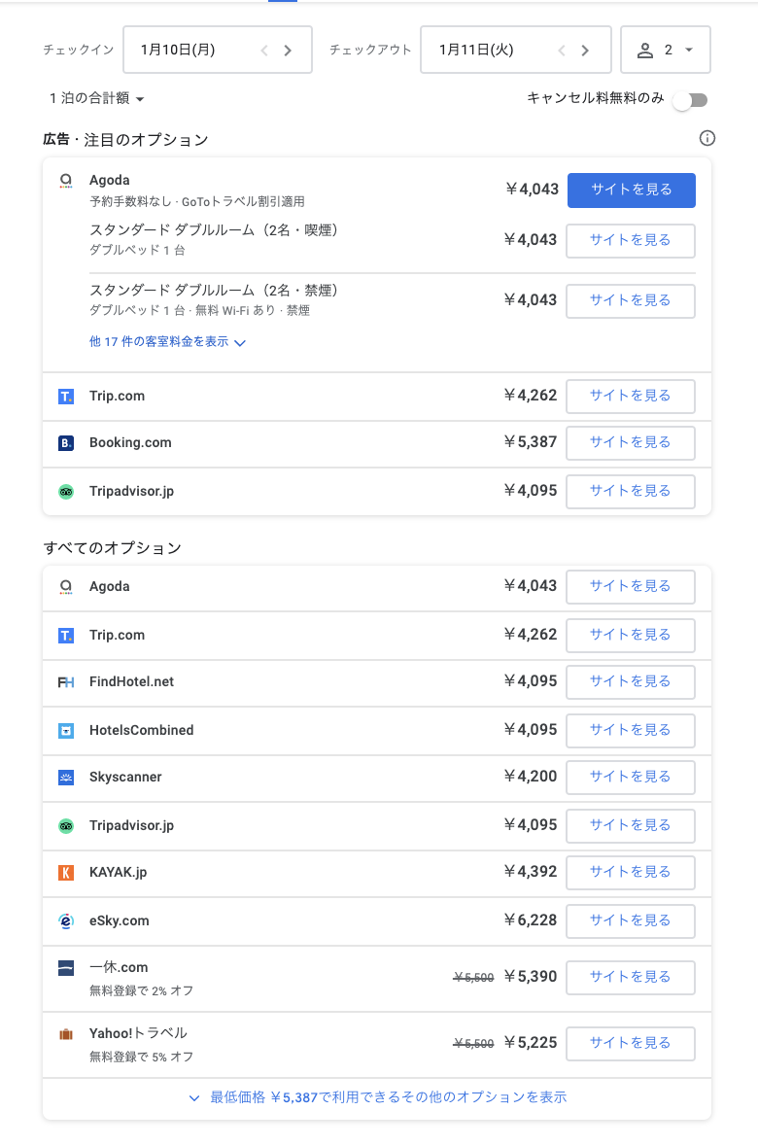Click サイトを見る for smoking double room

pyautogui.click(x=631, y=240)
